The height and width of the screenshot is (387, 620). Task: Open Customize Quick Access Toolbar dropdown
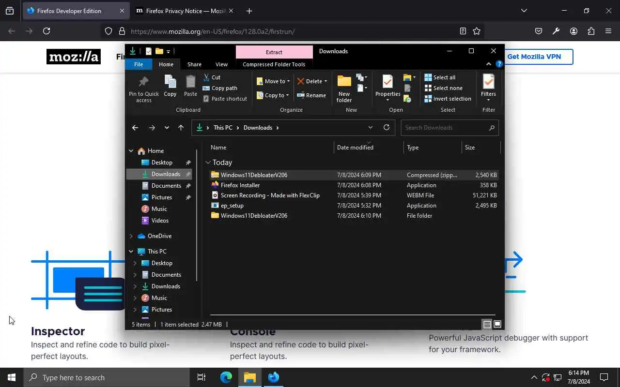(x=168, y=51)
